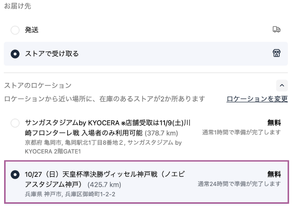The image size is (300, 212).
Task: Click the 兵庫県 神戸市 address line
Action: point(70,194)
